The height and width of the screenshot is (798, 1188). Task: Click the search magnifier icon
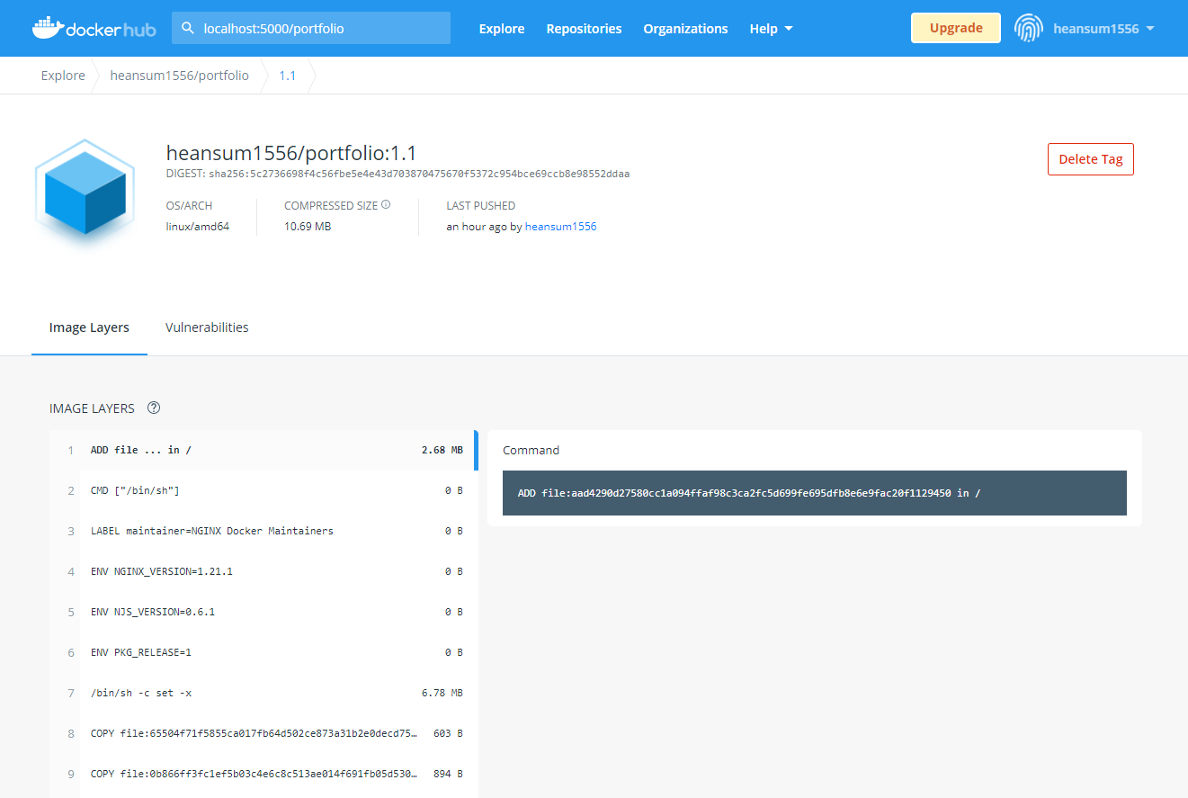(x=188, y=28)
